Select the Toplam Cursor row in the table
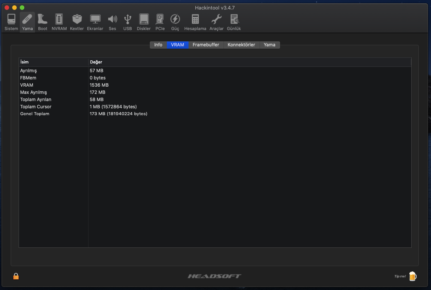Viewport: 431px width, 290px height. tap(36, 106)
